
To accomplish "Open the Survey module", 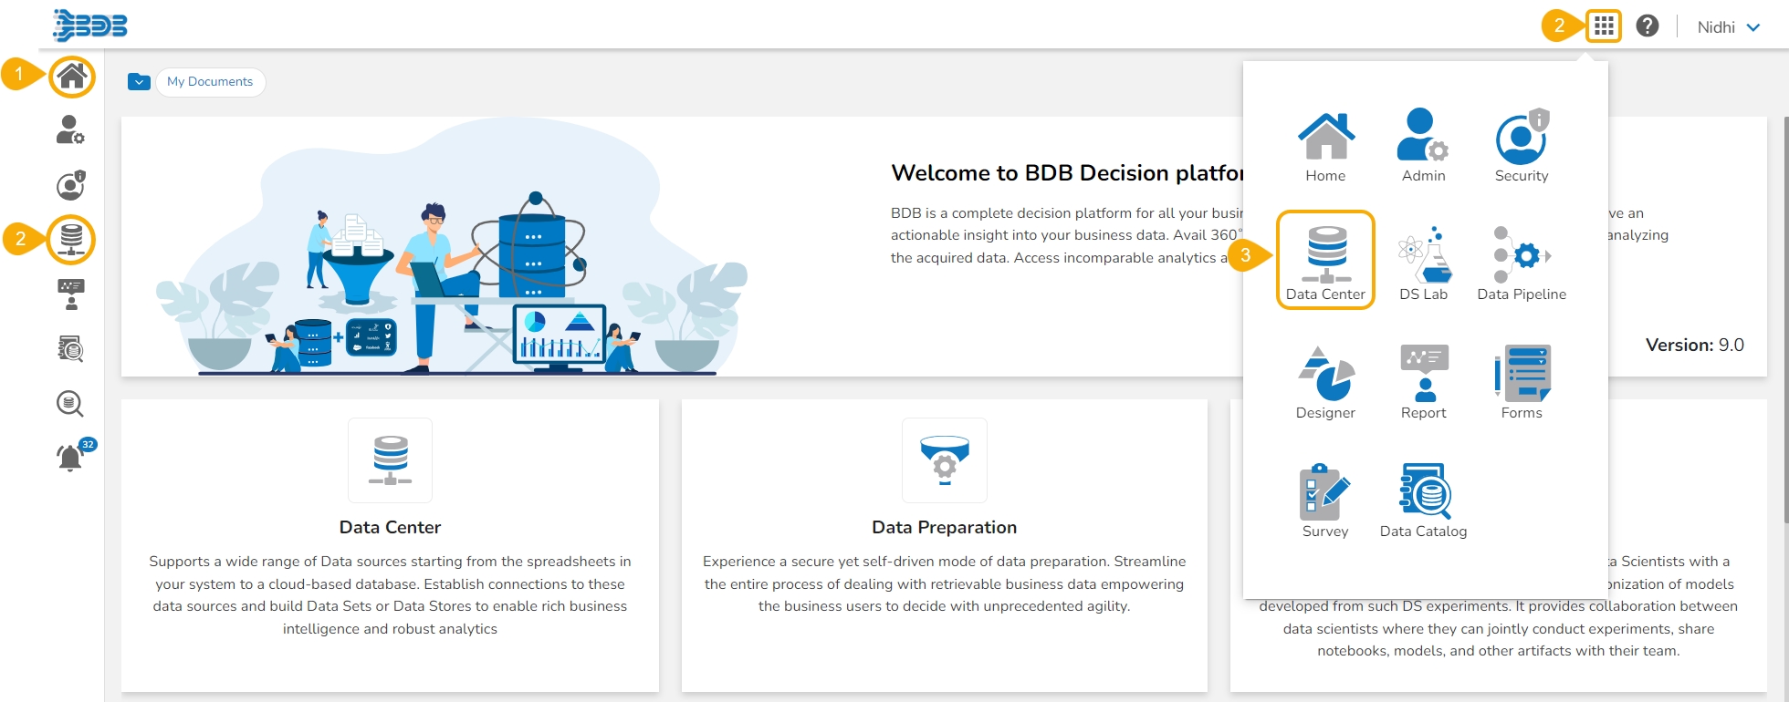I will (x=1325, y=501).
